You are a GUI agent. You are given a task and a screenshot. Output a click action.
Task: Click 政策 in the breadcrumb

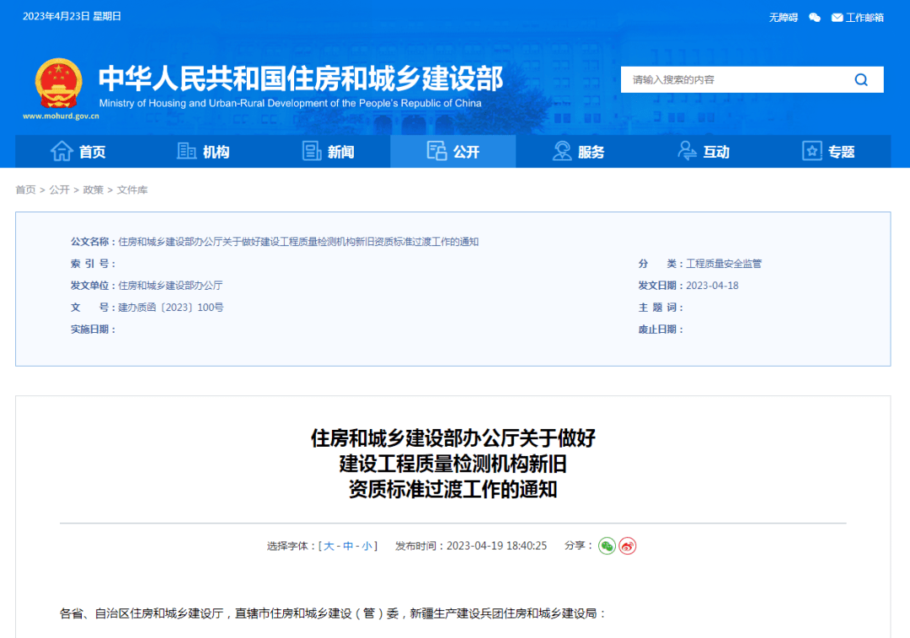tap(93, 190)
